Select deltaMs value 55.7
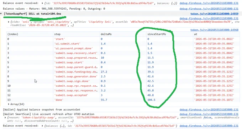242x129 pixels. pos(104,100)
